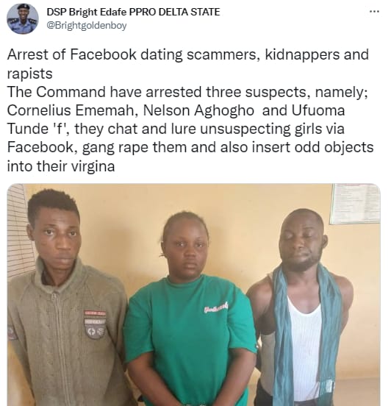Screen dimensions: 391x406
Task: Click the window blinds at photo's left edge
Action: (19, 230)
